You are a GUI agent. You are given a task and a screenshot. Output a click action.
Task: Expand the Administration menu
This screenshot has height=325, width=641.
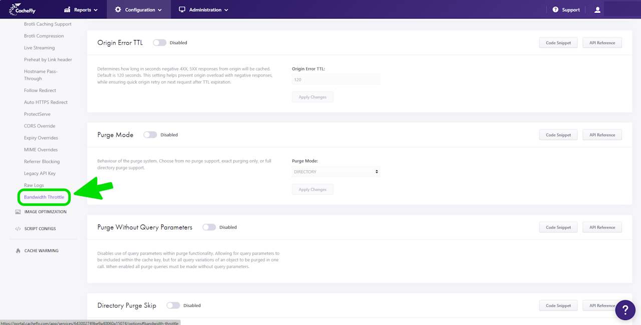pyautogui.click(x=203, y=9)
